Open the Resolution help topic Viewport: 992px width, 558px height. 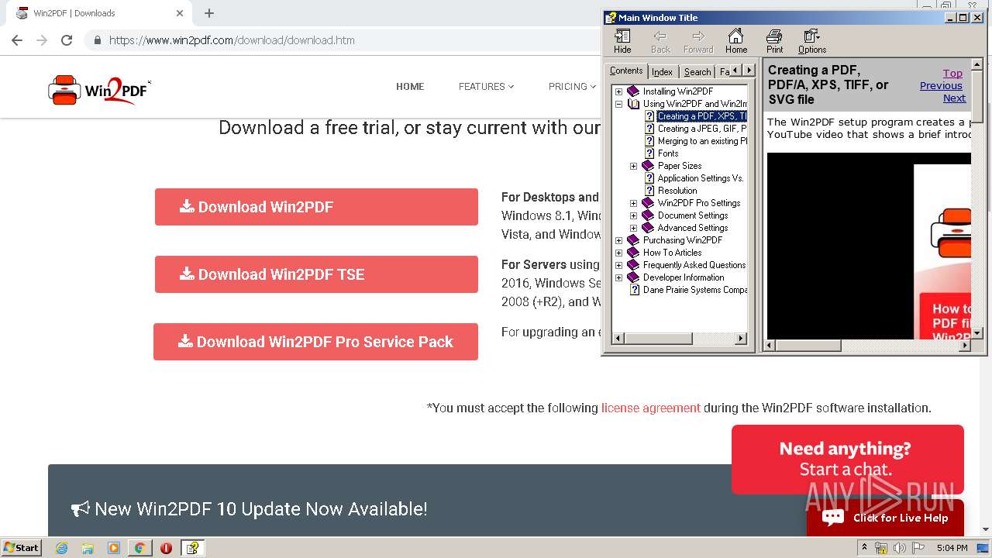pos(677,191)
